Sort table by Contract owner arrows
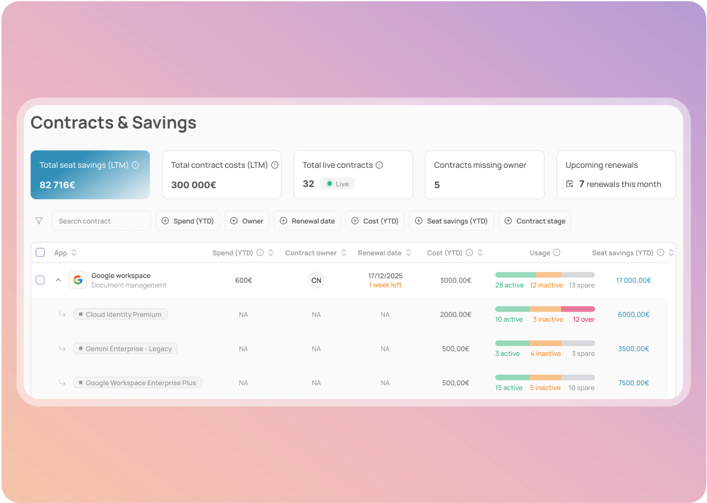Image resolution: width=707 pixels, height=503 pixels. (344, 253)
